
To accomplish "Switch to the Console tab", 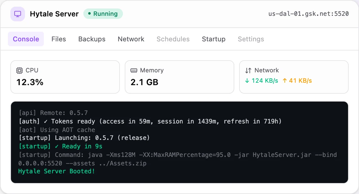I will coord(26,39).
